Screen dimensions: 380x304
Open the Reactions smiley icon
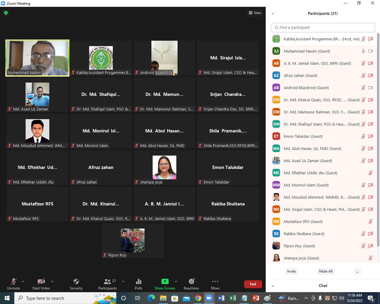[191, 281]
